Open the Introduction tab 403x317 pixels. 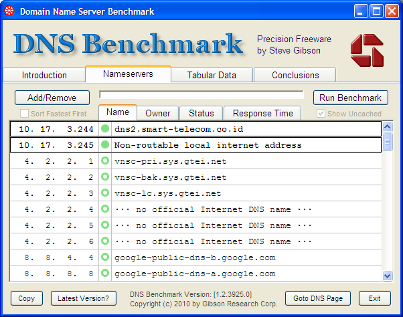tap(44, 75)
